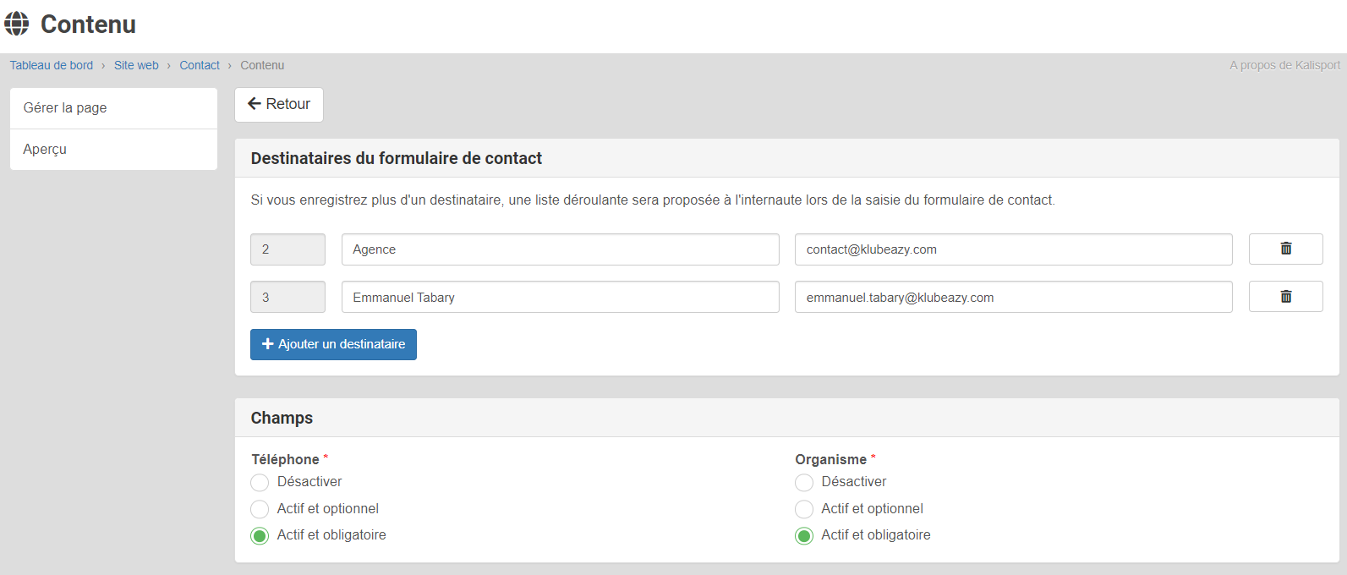
Task: Select Actif et obligatoire for Organisme
Action: point(804,536)
